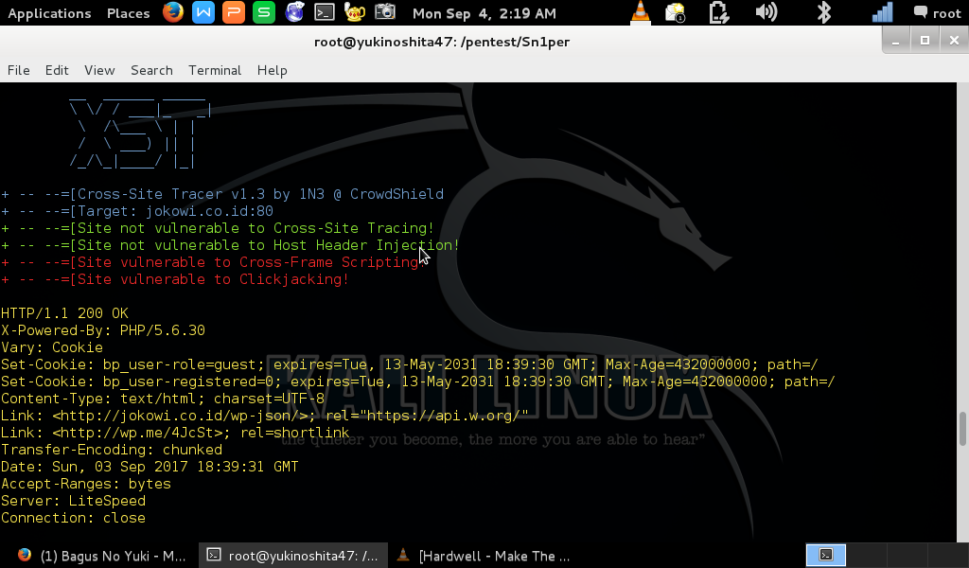Viewport: 969px width, 568px height.
Task: Open the terminal Search menu
Action: click(x=151, y=70)
